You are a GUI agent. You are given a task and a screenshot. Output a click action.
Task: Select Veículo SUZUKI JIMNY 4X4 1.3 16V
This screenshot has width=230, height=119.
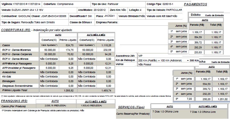pyautogui.click(x=22, y=10)
